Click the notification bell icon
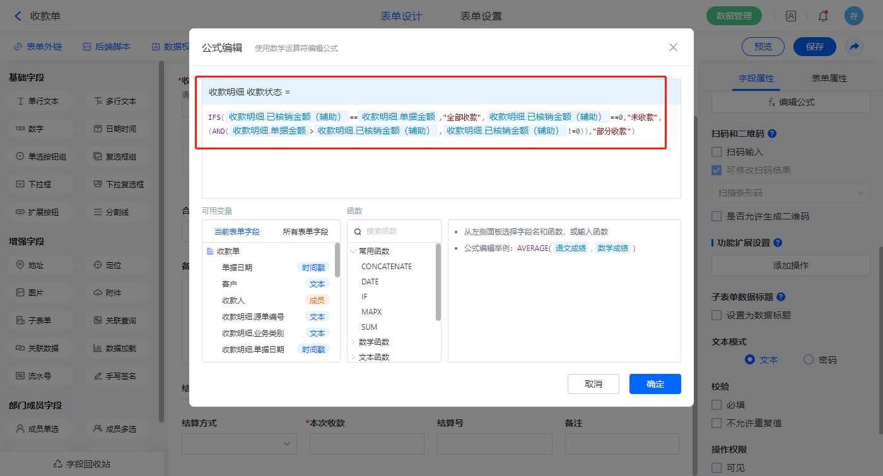This screenshot has height=476, width=883. pos(822,16)
